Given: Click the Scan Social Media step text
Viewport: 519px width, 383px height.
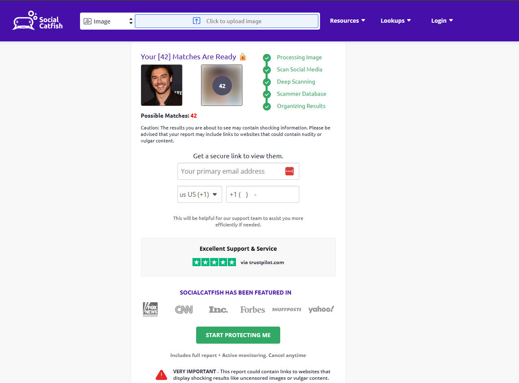Looking at the screenshot, I should tap(300, 69).
